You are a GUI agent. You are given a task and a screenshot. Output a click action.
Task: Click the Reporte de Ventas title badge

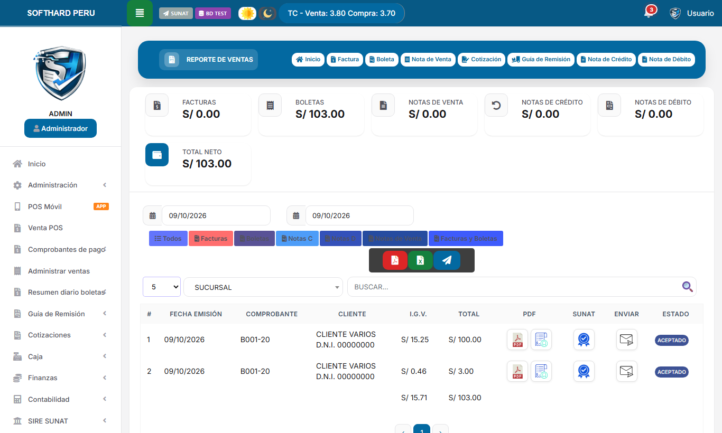click(x=209, y=60)
